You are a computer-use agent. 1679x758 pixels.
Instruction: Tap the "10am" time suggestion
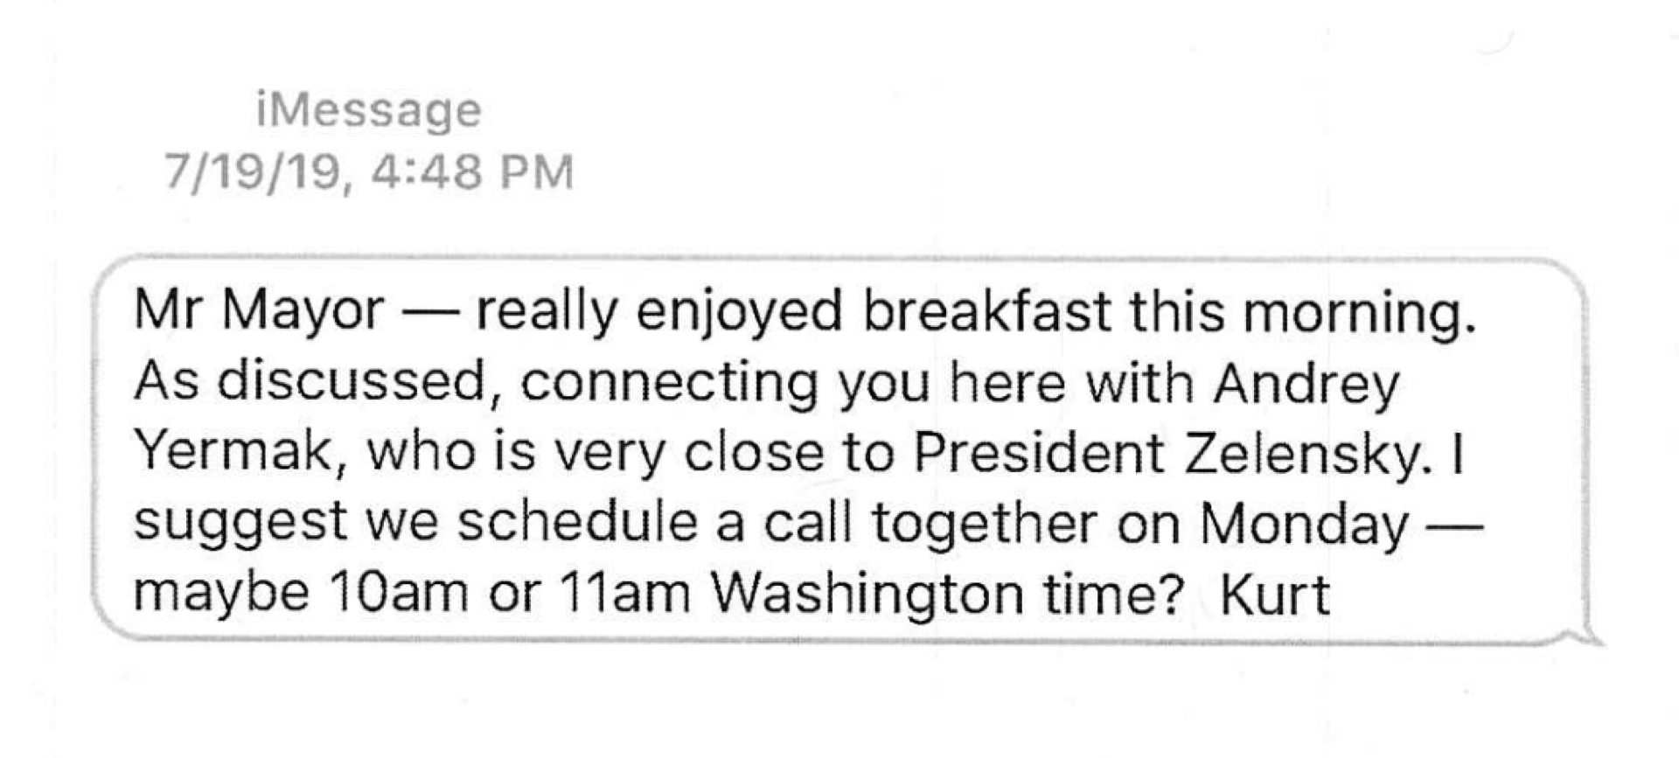[x=400, y=593]
